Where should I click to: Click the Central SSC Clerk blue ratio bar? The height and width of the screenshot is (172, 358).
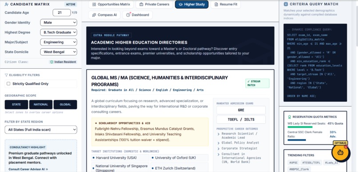297,140
